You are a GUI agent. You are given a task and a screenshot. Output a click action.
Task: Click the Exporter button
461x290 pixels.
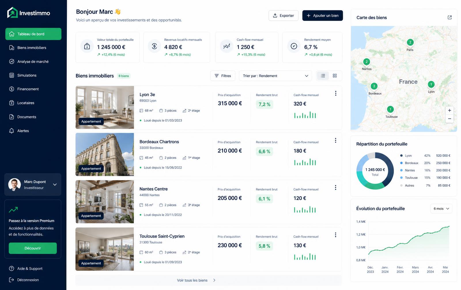coord(284,16)
